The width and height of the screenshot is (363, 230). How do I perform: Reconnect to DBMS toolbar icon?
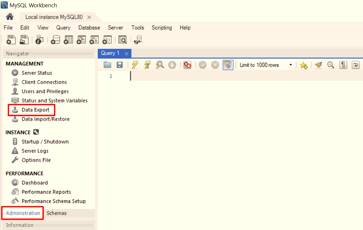[x=138, y=40]
